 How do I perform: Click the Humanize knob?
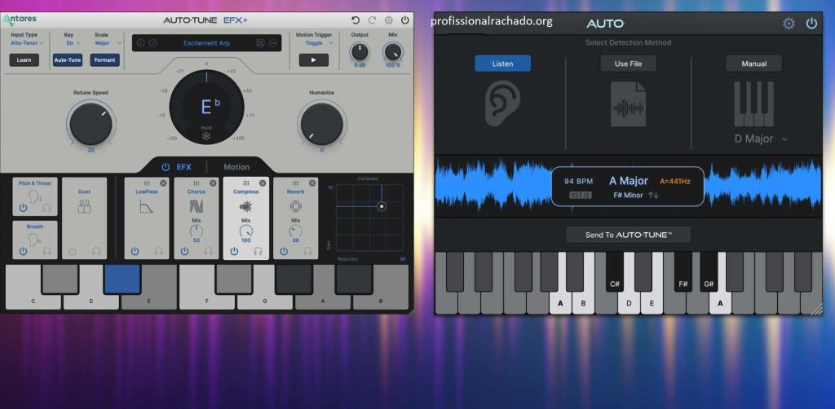pyautogui.click(x=321, y=124)
